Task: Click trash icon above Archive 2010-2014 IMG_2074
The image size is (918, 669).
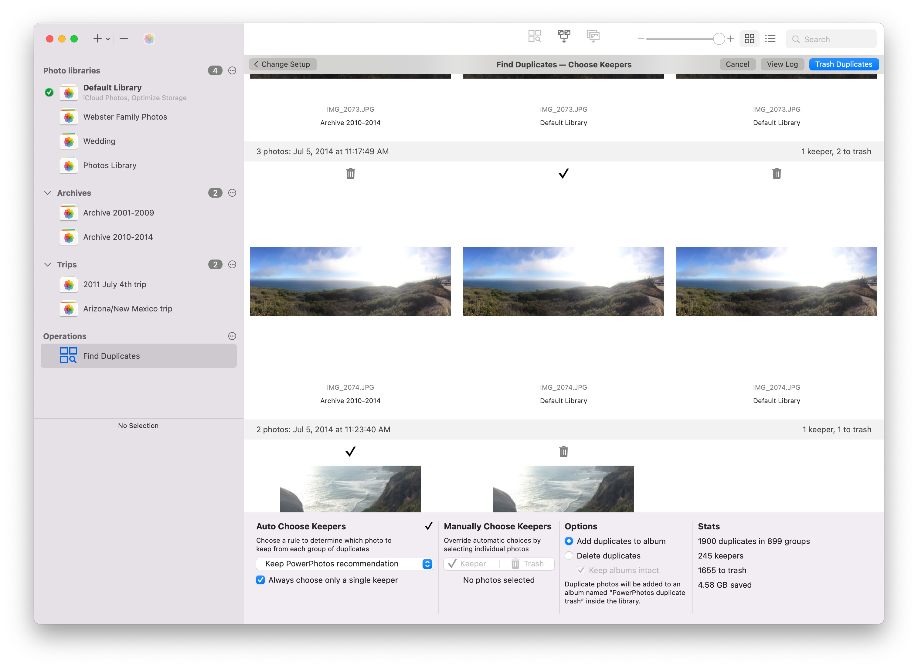Action: 350,174
